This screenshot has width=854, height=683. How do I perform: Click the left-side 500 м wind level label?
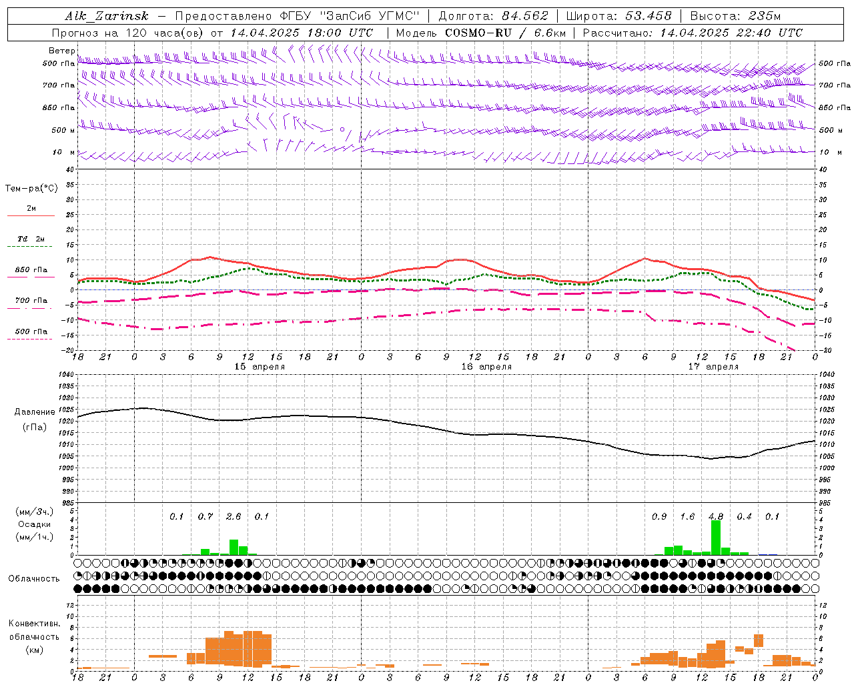pos(63,131)
